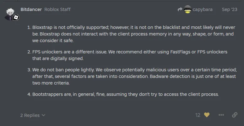Click the copy post link icon
Image resolution: width=244 pixels, height=126 pixels.
[235, 115]
